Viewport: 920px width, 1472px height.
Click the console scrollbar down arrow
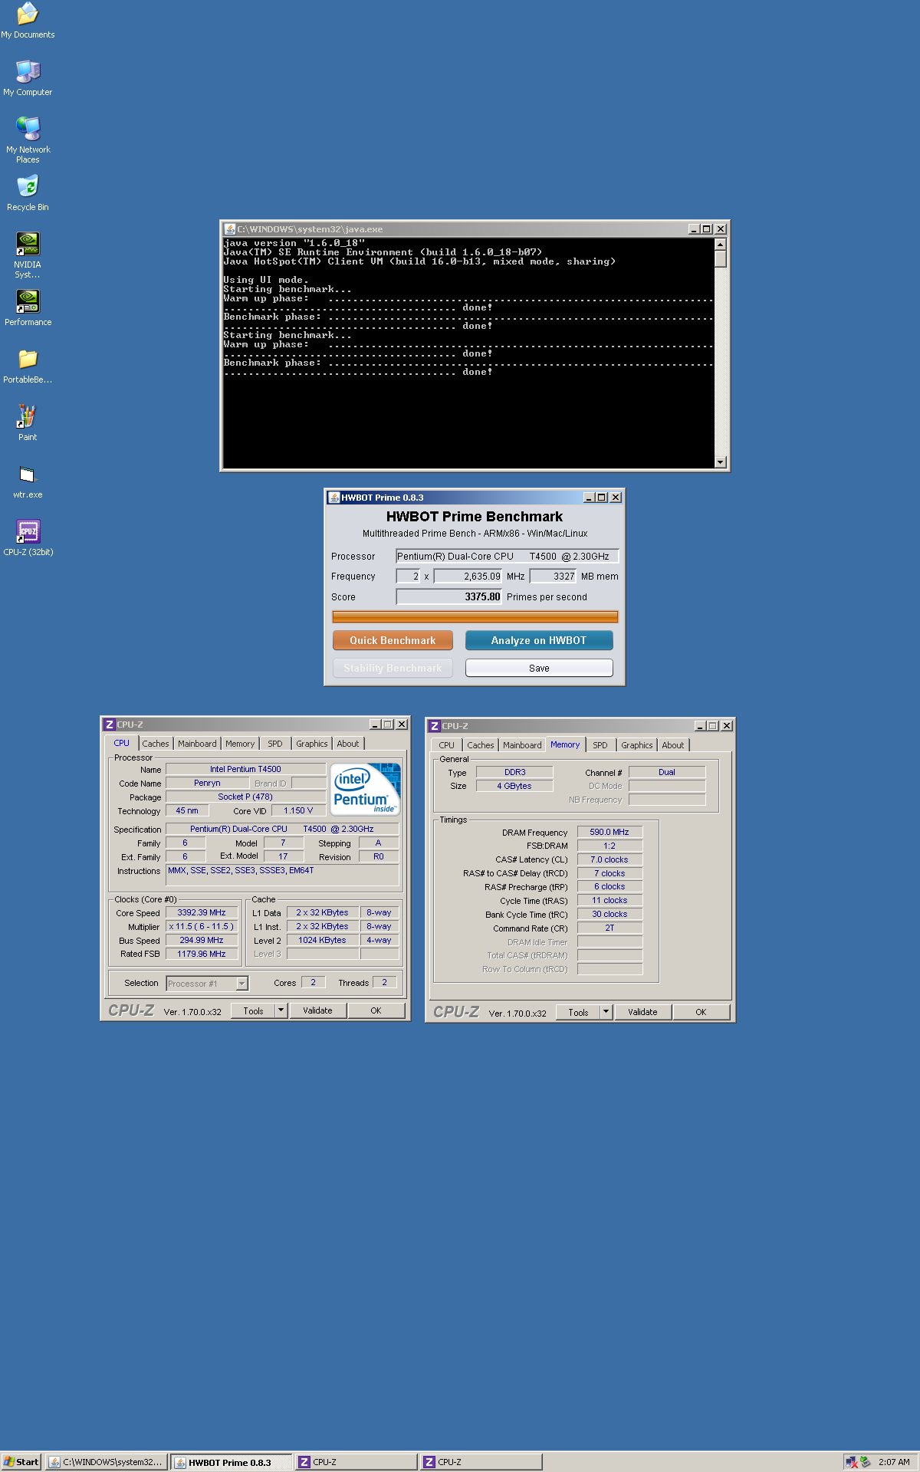point(720,462)
